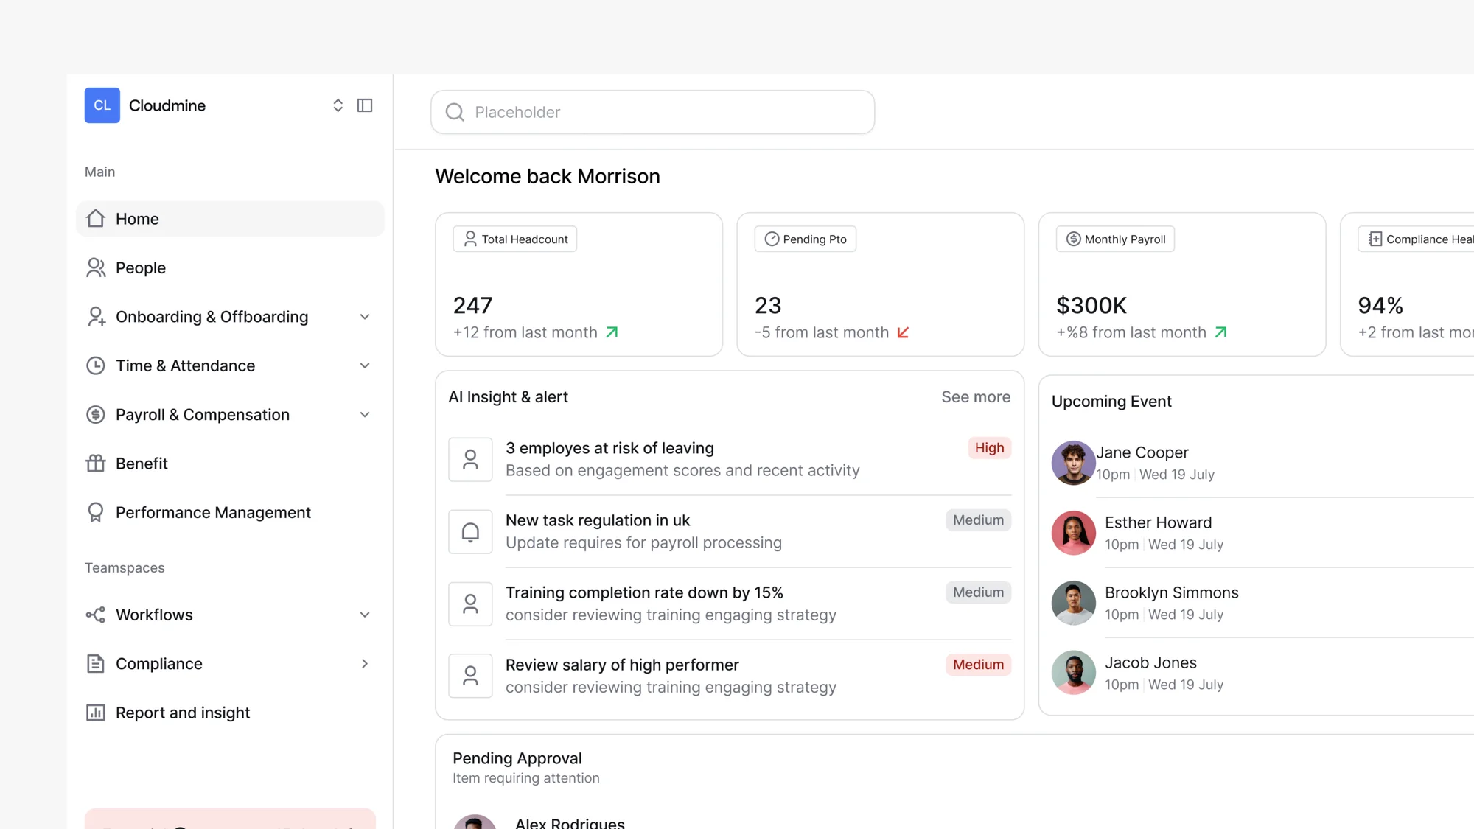Select Brooklyn Simmons upcoming event
1474x829 pixels.
tap(1262, 603)
